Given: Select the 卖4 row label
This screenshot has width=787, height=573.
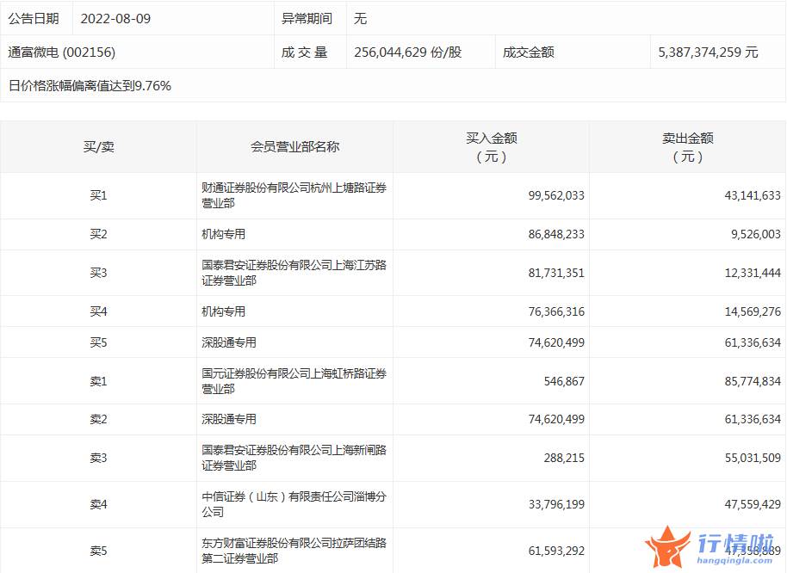Looking at the screenshot, I should [x=98, y=504].
